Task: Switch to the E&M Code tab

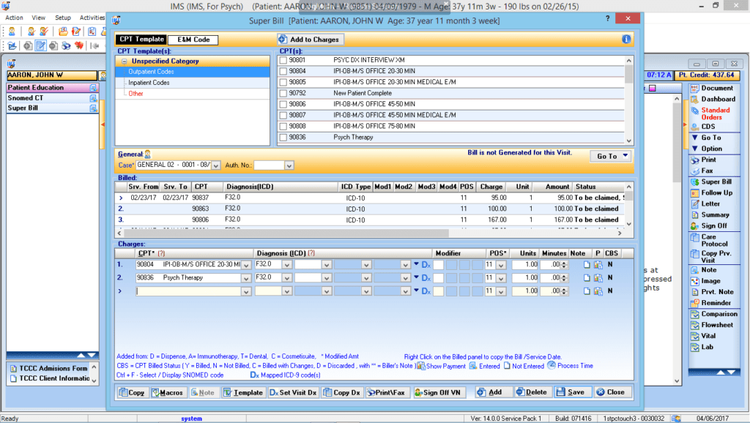Action: tap(190, 40)
